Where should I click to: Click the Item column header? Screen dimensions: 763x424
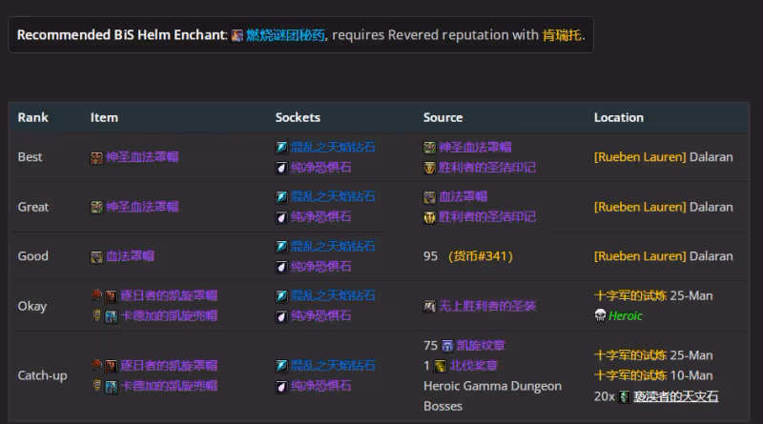(104, 117)
